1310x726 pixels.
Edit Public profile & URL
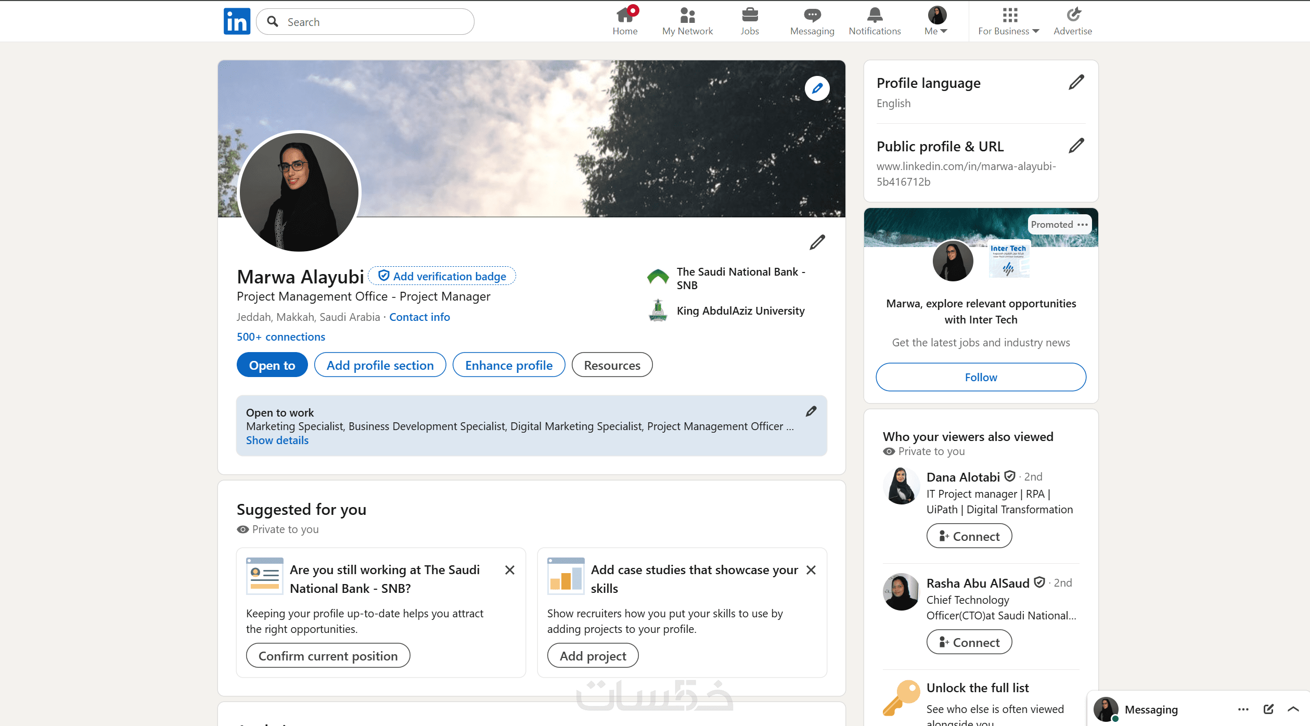(x=1076, y=146)
